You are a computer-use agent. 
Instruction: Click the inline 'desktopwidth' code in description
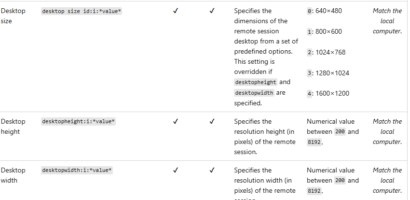[254, 93]
